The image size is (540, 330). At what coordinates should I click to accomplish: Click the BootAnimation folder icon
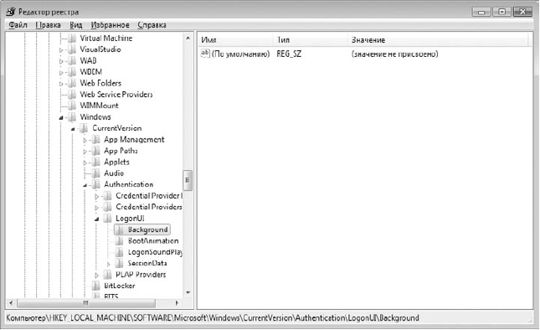119,240
